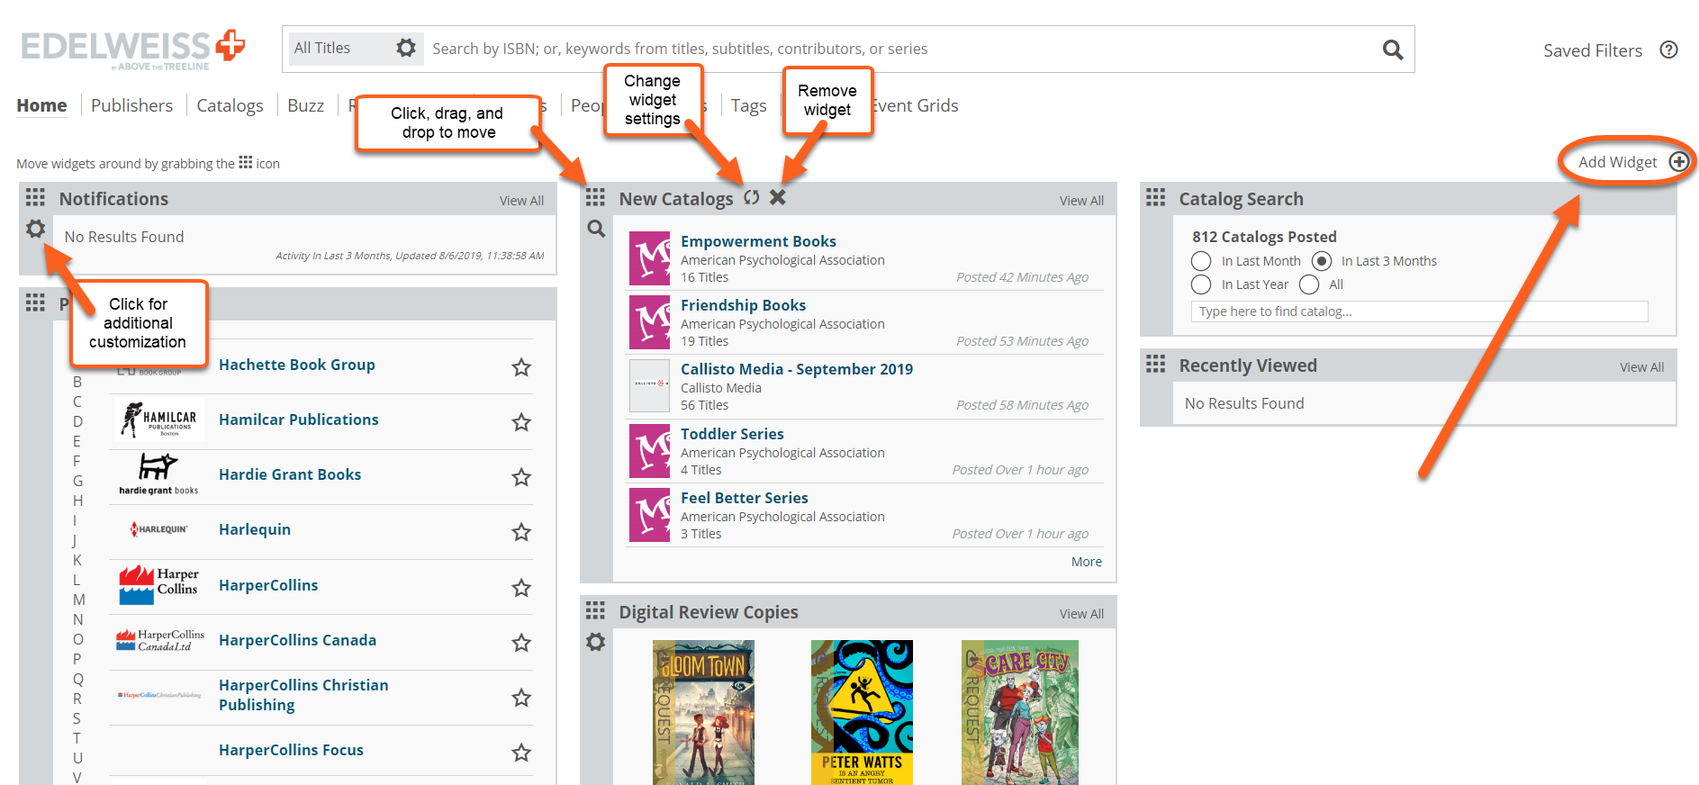Click the HarperCollins flame logo

(158, 584)
